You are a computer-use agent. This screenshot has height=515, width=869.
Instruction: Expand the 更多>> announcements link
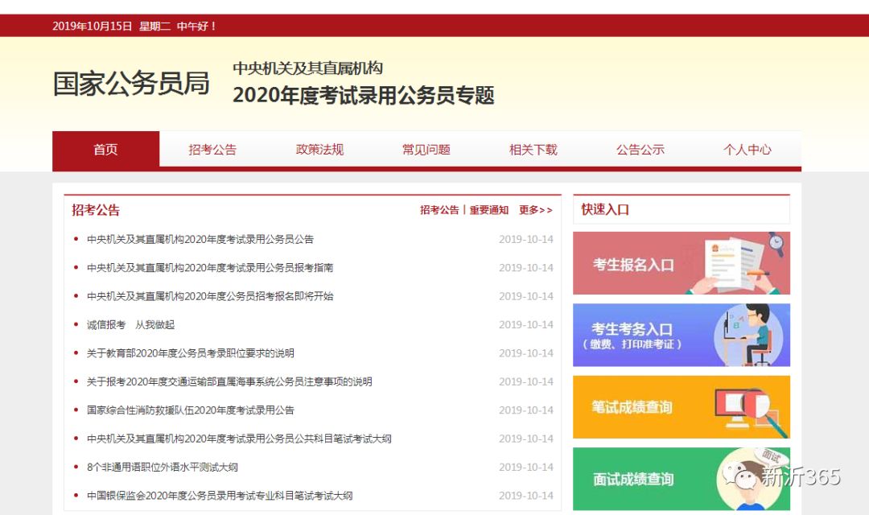click(x=536, y=210)
